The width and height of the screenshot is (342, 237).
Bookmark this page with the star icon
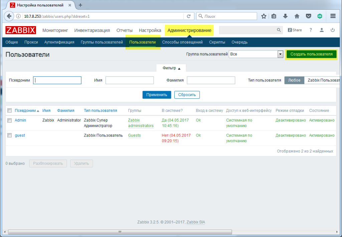tap(264, 16)
